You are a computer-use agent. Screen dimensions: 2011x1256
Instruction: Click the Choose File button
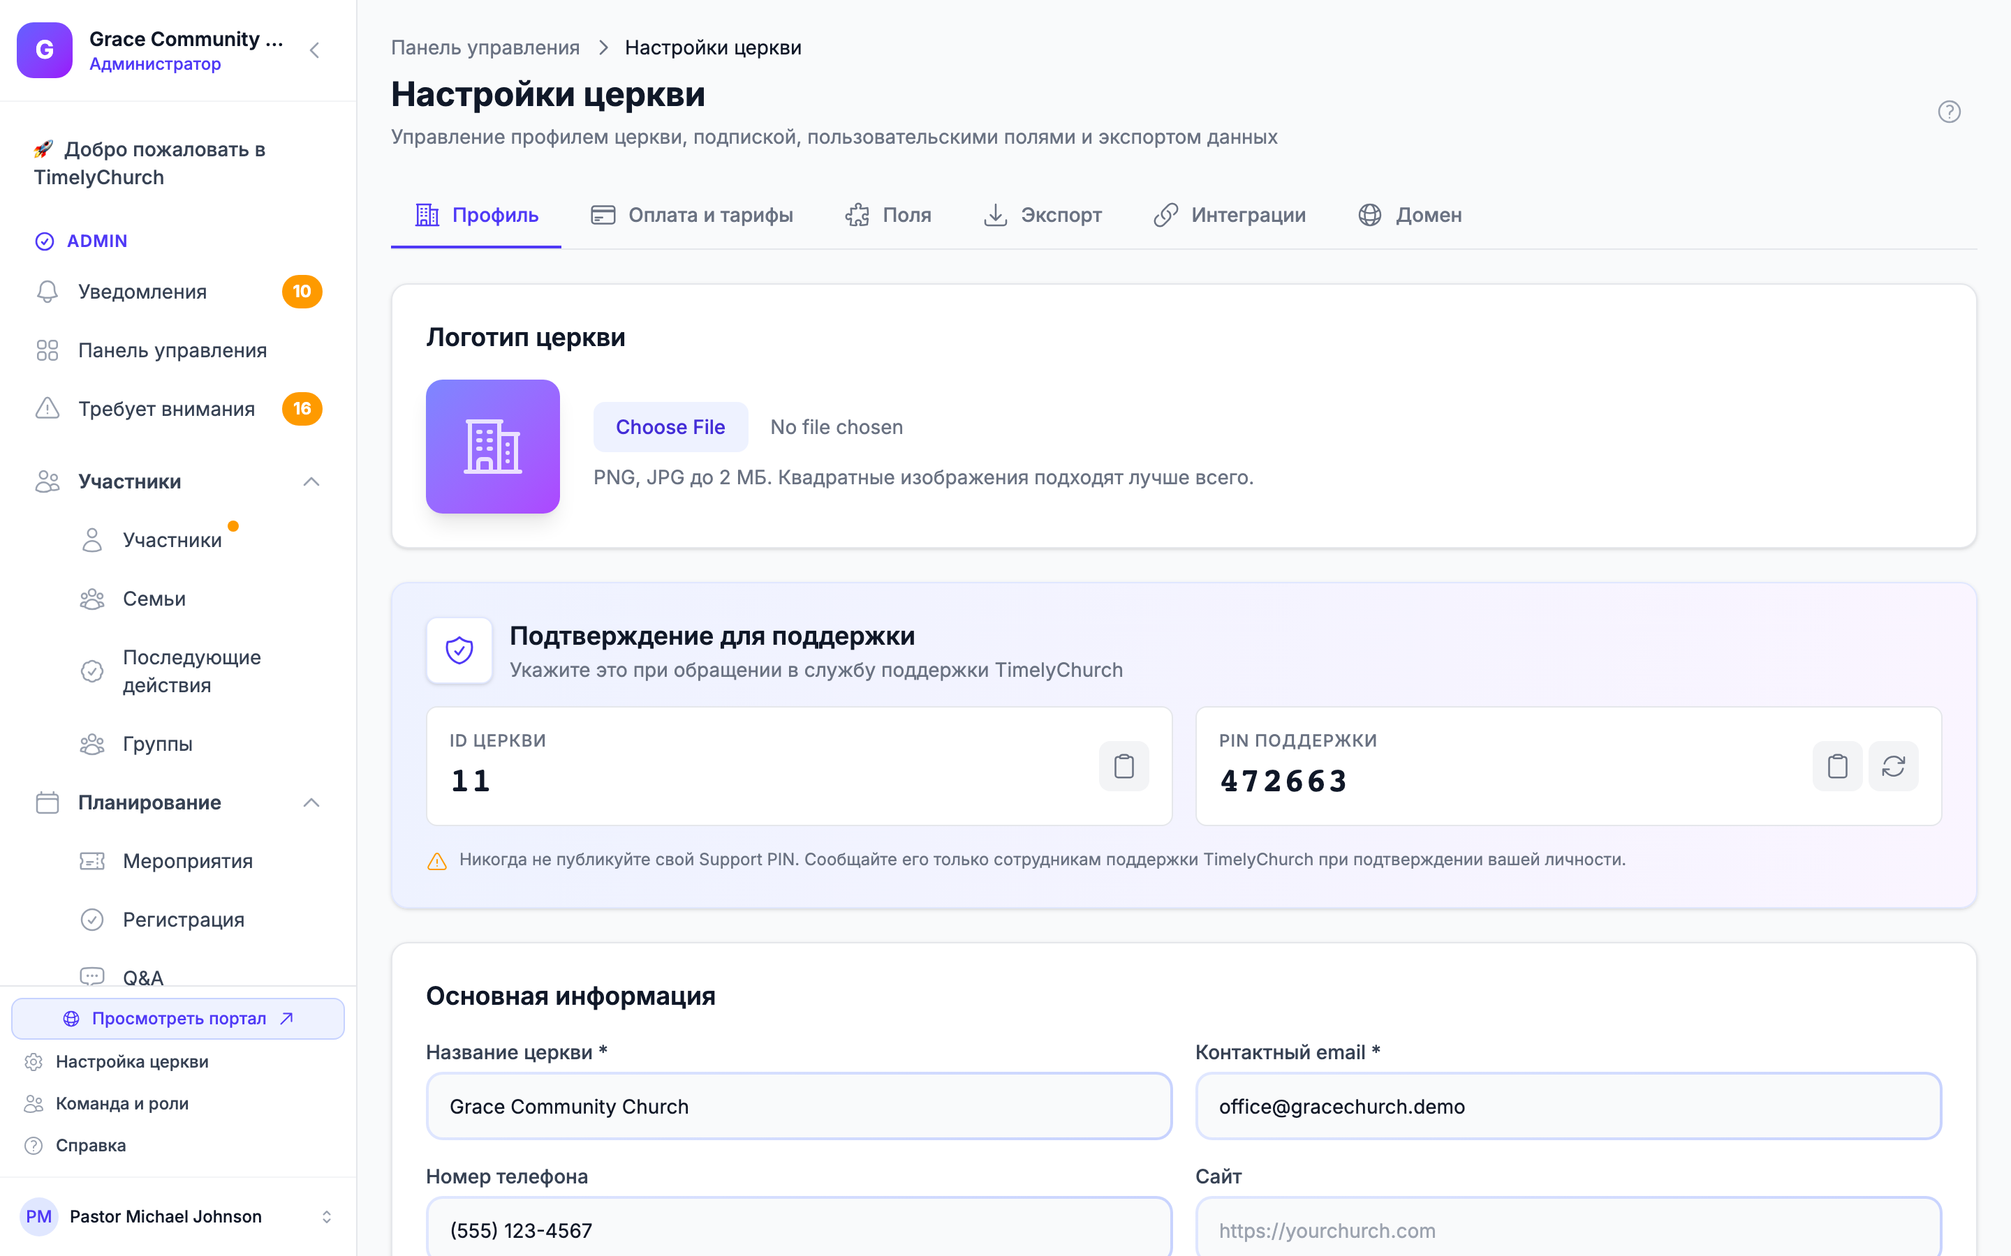click(x=670, y=427)
